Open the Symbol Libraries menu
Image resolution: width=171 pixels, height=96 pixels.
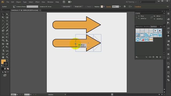(x=137, y=57)
